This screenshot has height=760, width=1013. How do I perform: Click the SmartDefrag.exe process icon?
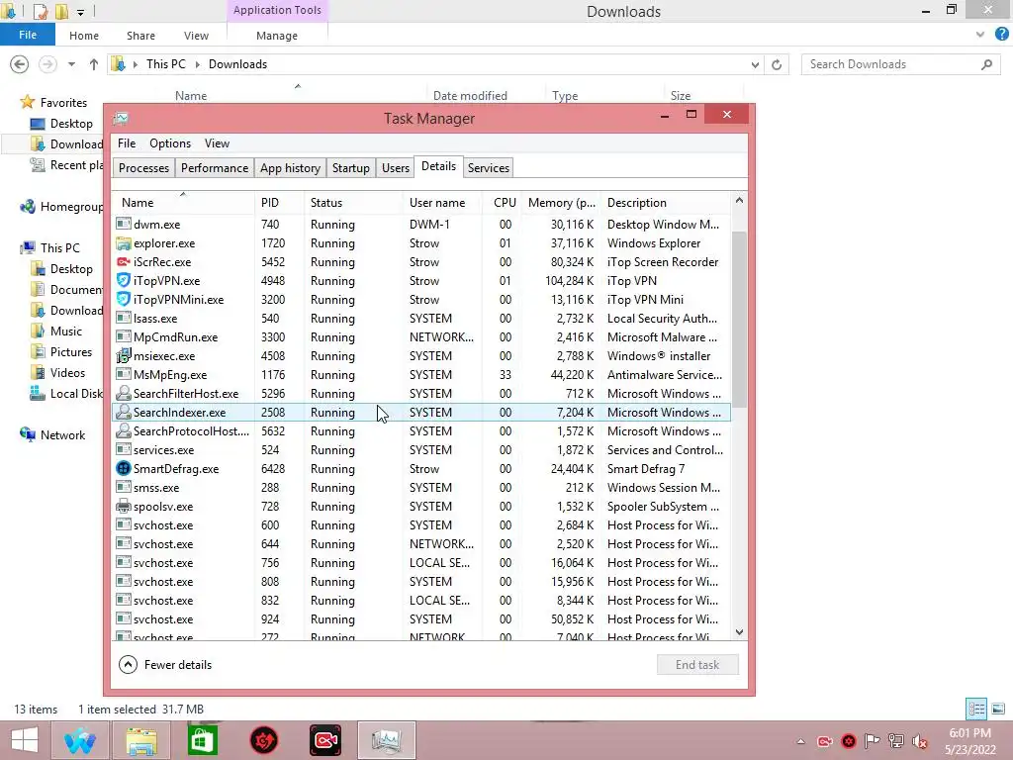pyautogui.click(x=123, y=468)
